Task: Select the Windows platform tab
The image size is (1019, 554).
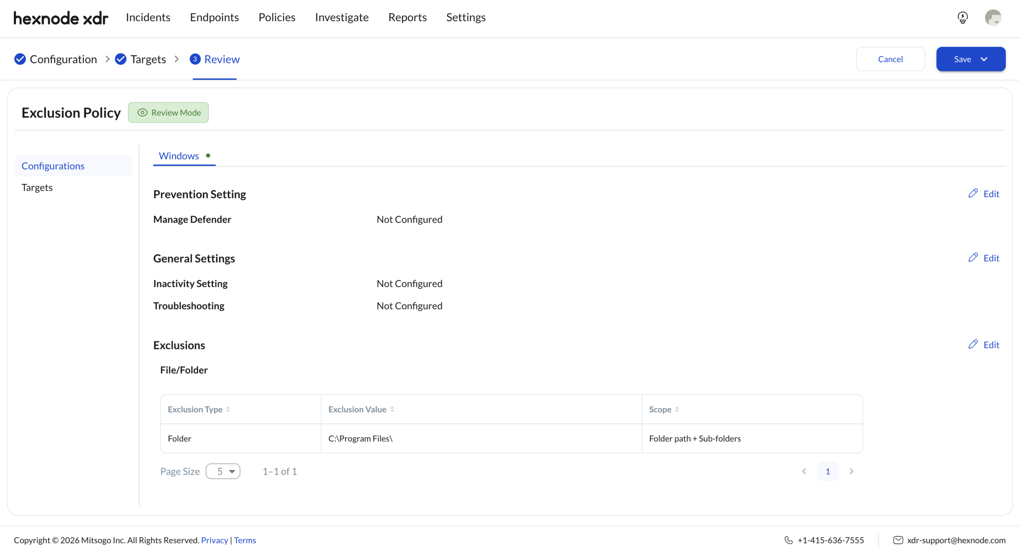Action: 184,156
